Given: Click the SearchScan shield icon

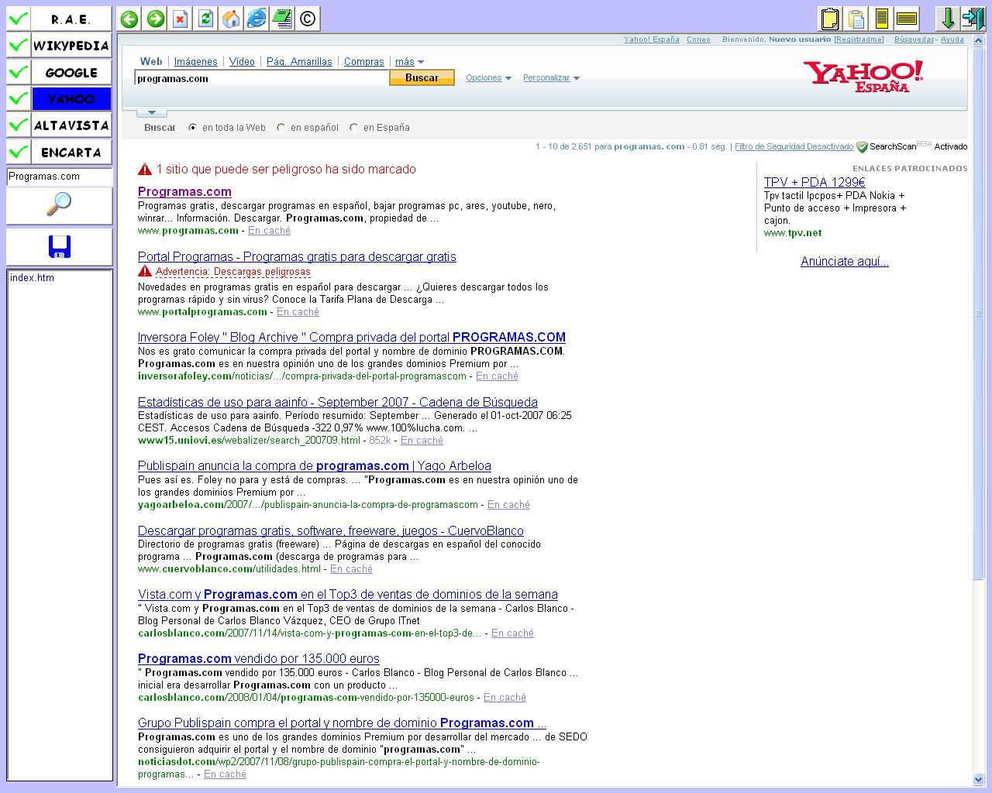Looking at the screenshot, I should click(862, 147).
